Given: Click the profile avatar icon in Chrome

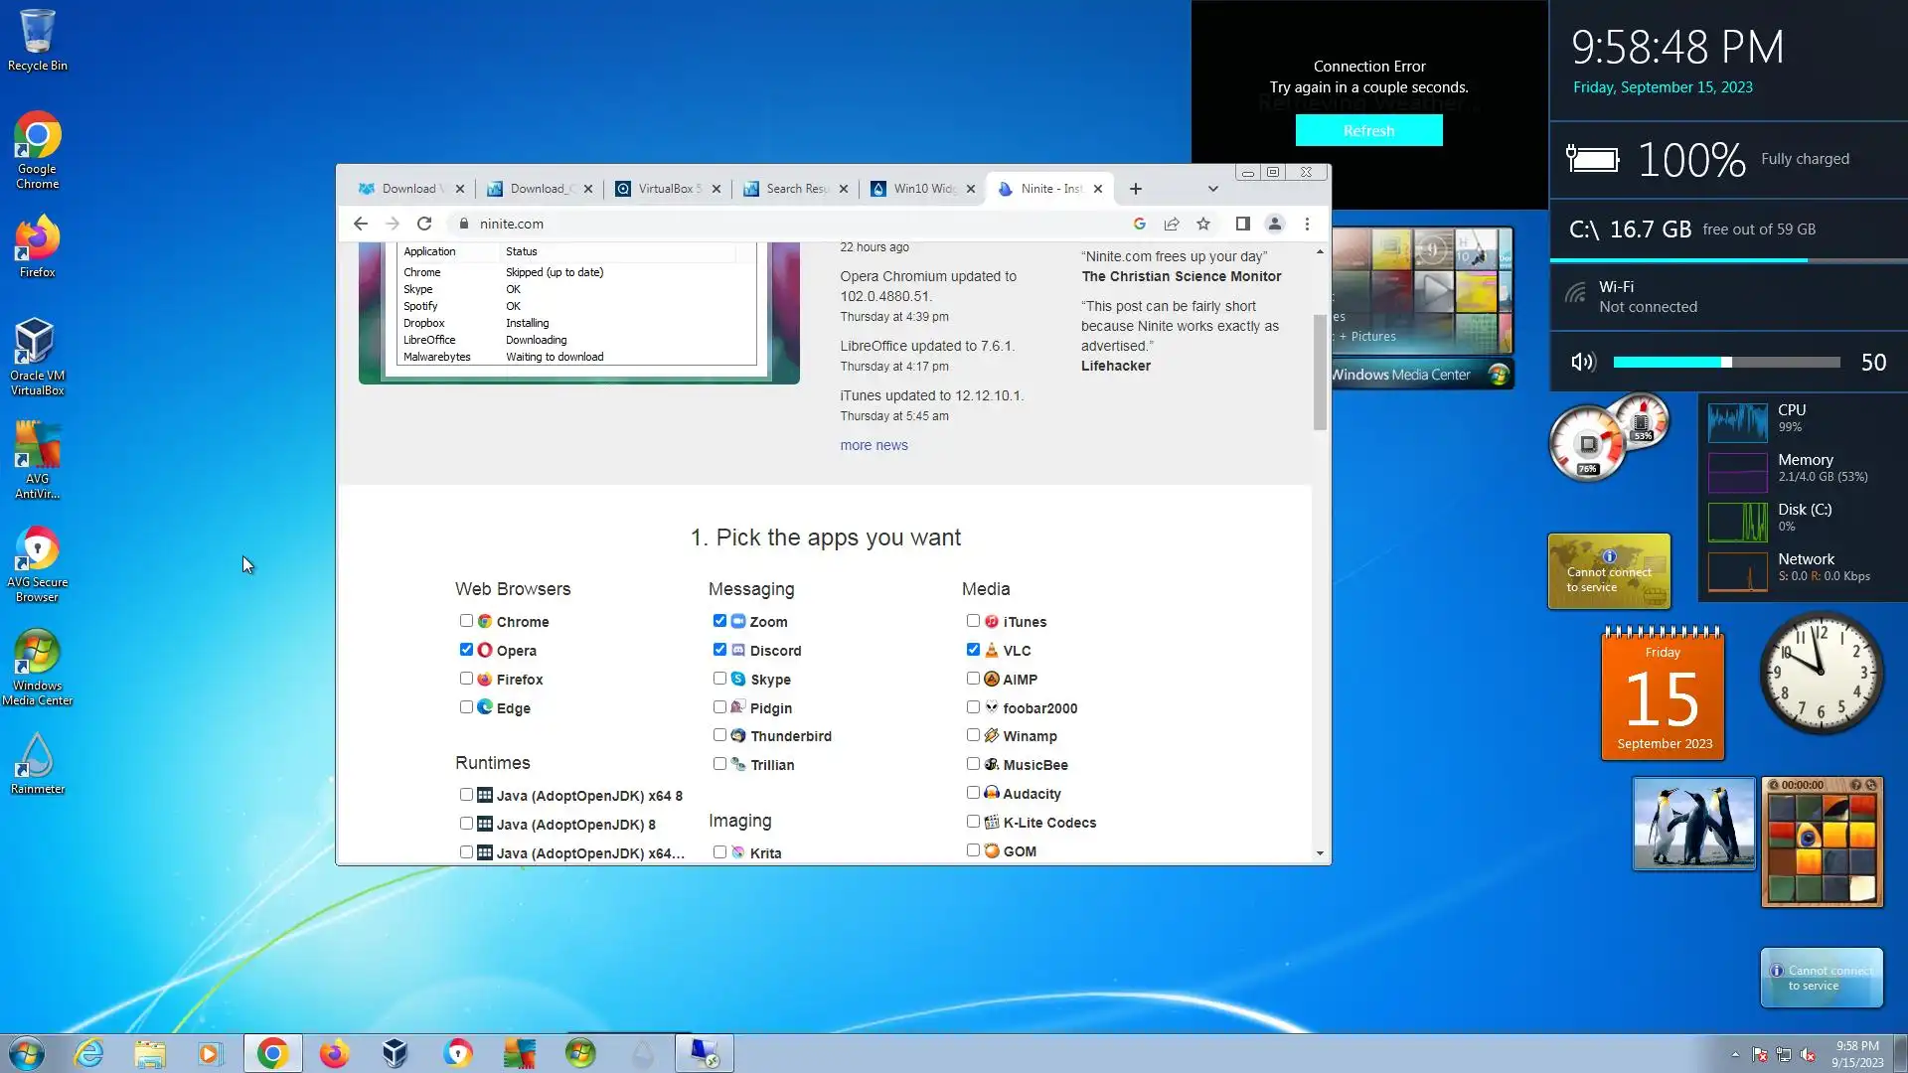Looking at the screenshot, I should tap(1275, 224).
